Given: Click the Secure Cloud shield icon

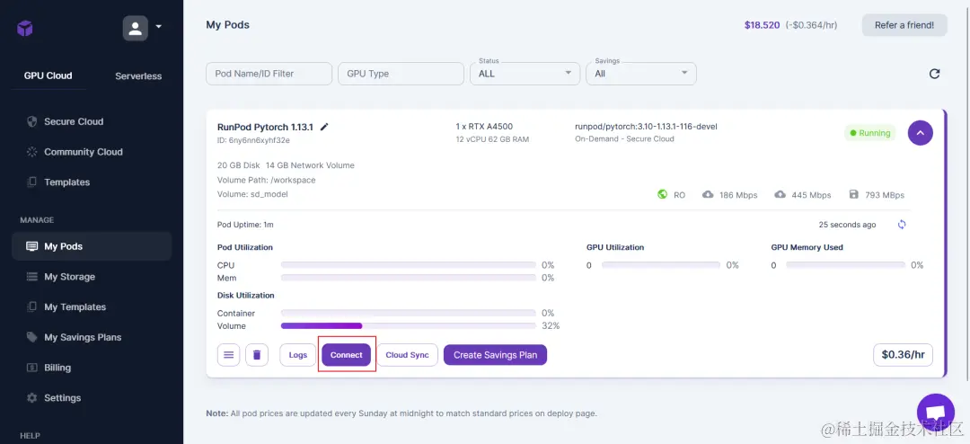Looking at the screenshot, I should click(x=32, y=121).
